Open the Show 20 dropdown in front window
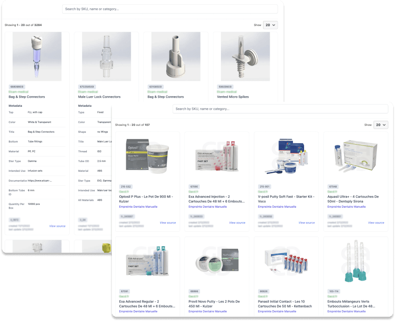This screenshot has height=321, width=395. click(x=381, y=125)
